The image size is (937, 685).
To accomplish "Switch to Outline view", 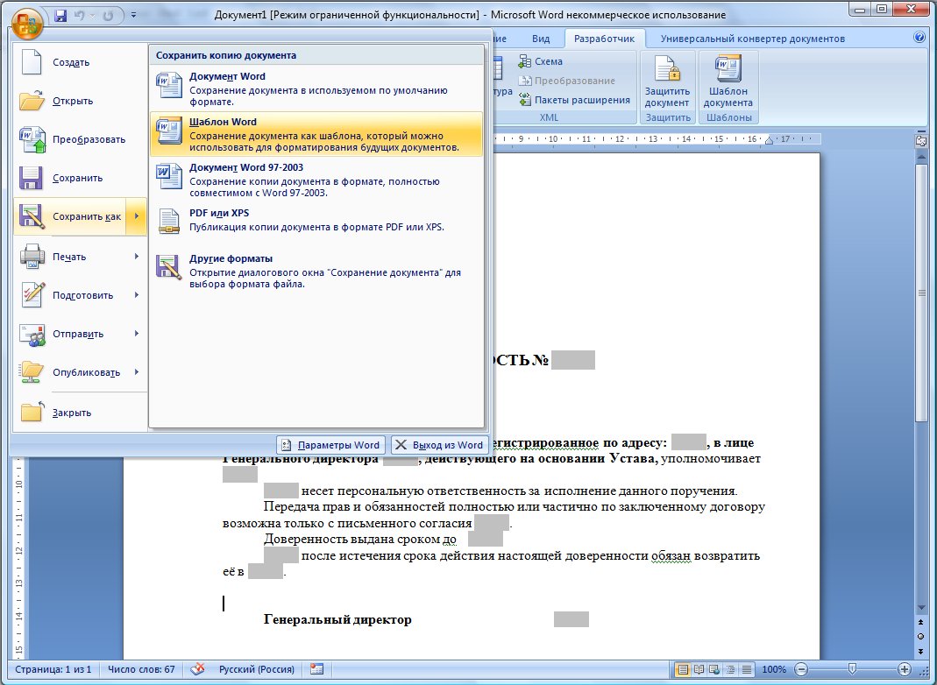I will pos(729,669).
